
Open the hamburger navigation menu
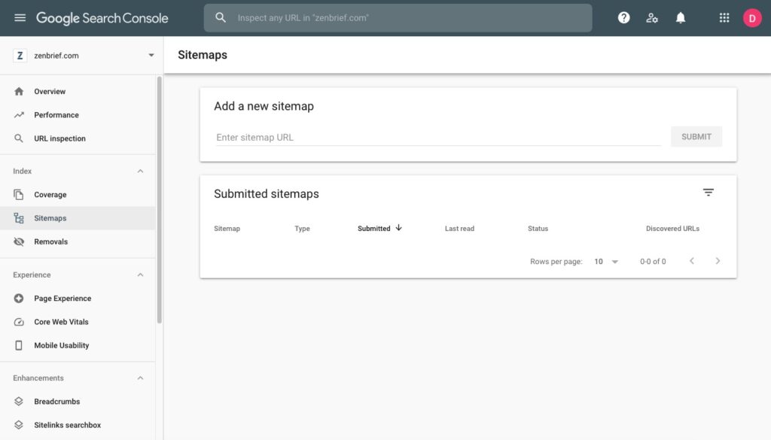tap(20, 18)
